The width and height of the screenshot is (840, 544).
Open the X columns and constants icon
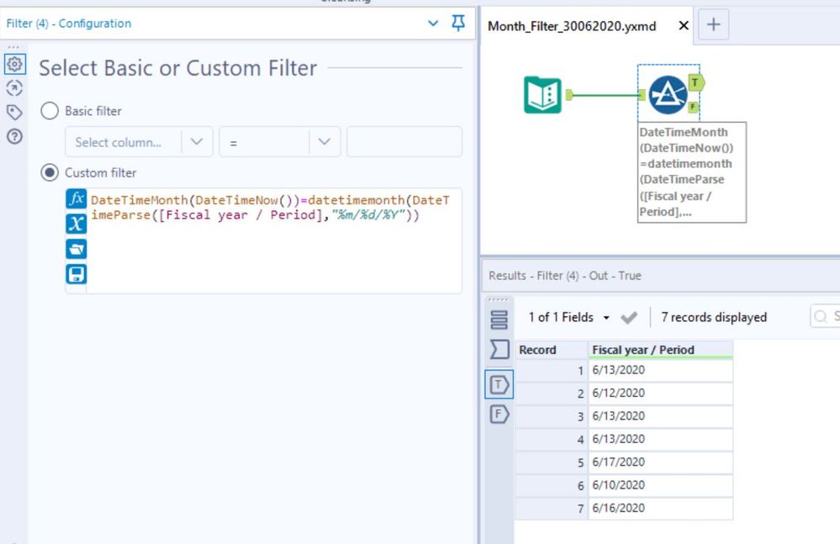(x=76, y=224)
